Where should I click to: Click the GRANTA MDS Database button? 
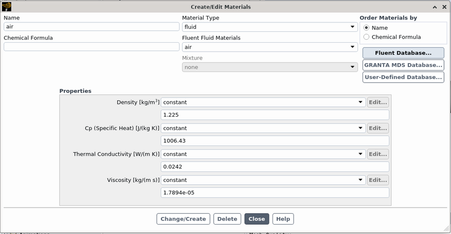coord(403,65)
